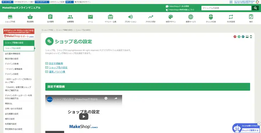Open the その他設定 loop arrows icon
Viewport: 261px width, 133px height.
(x=231, y=17)
